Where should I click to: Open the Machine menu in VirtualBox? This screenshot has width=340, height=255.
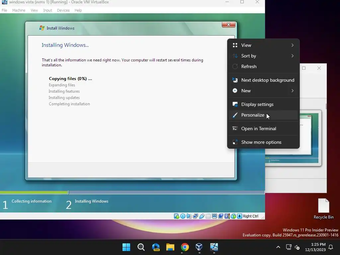coord(19,10)
